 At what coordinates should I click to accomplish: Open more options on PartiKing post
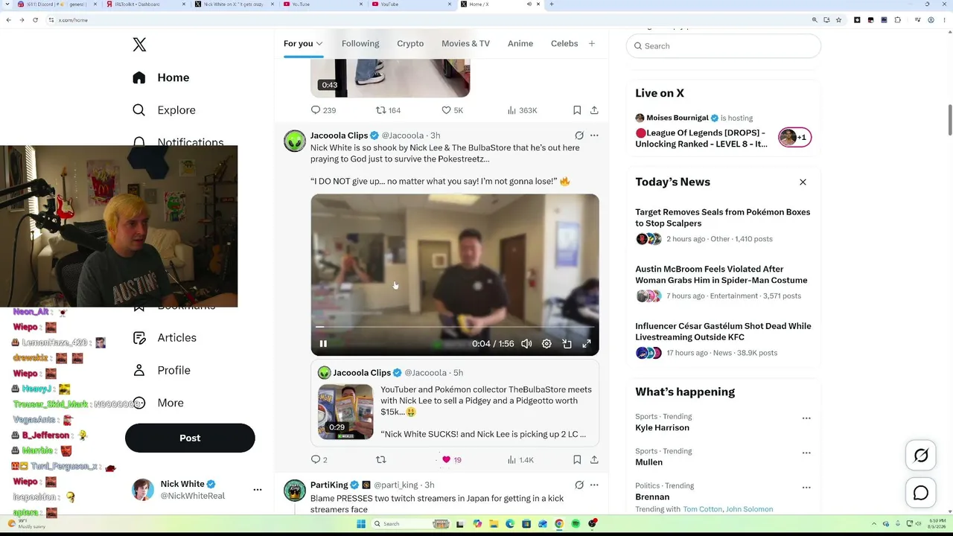click(594, 485)
